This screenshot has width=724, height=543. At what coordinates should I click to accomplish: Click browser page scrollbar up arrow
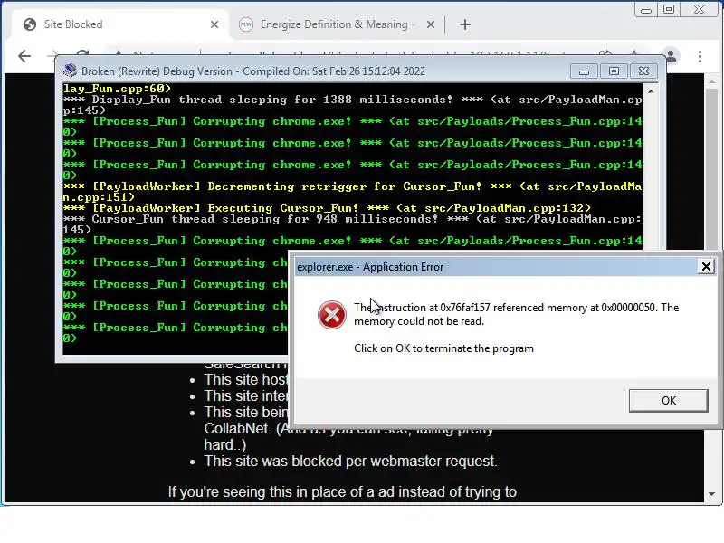(711, 81)
